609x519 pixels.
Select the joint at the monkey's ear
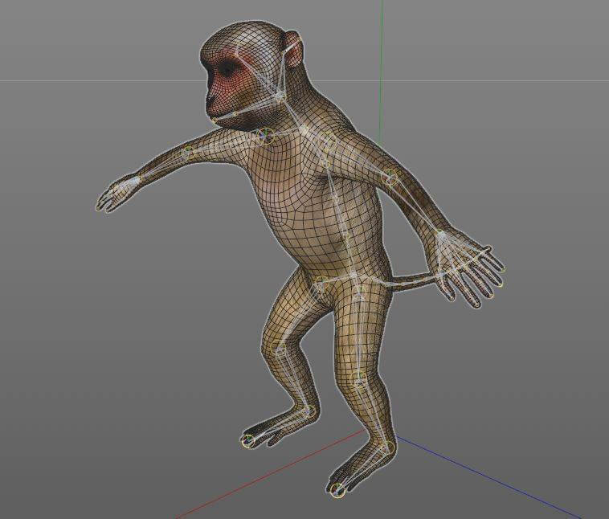(286, 51)
